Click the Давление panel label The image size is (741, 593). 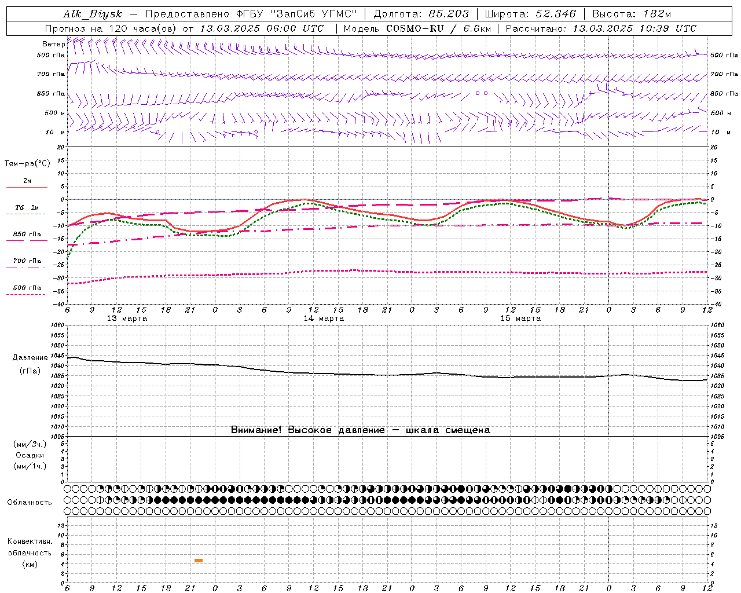pyautogui.click(x=30, y=358)
